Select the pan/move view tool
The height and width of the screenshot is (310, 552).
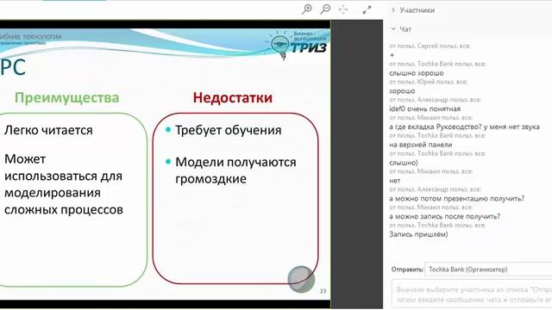343,9
